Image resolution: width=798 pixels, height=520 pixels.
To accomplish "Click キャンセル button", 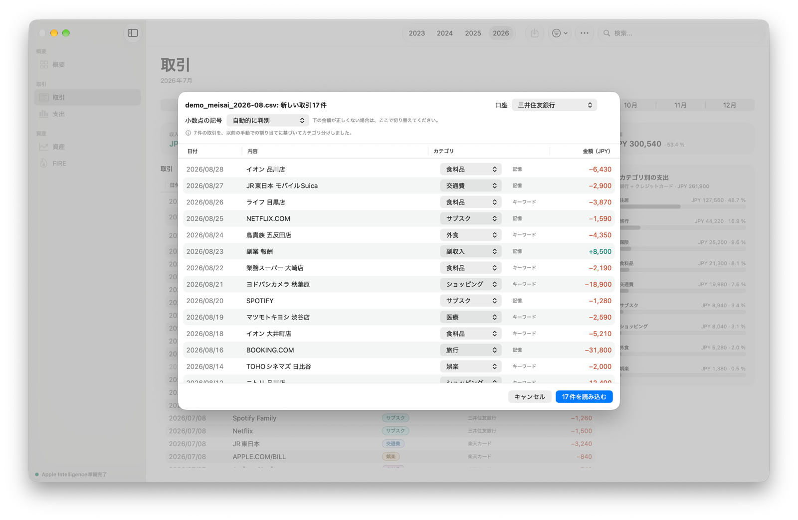I will point(530,397).
